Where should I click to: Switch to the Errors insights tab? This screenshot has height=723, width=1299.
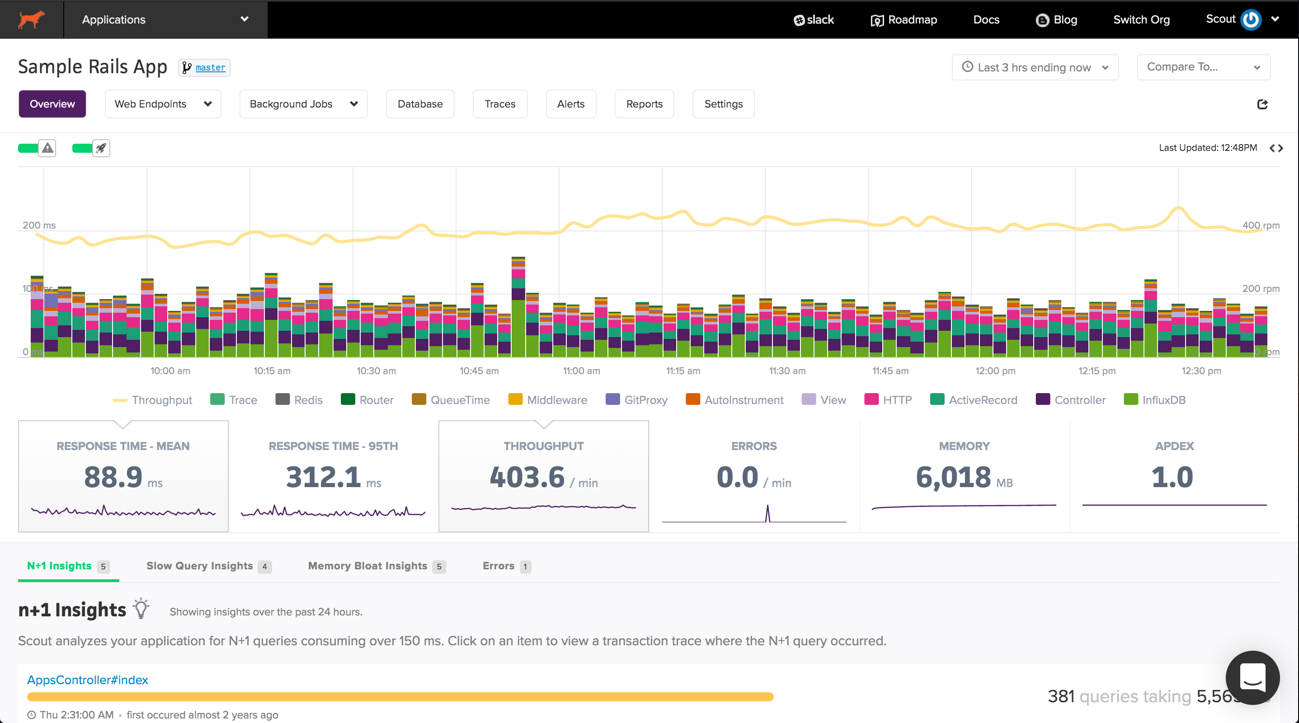[x=507, y=566]
